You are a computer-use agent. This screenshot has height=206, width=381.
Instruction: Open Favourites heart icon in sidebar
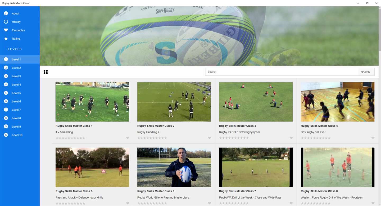point(6,30)
